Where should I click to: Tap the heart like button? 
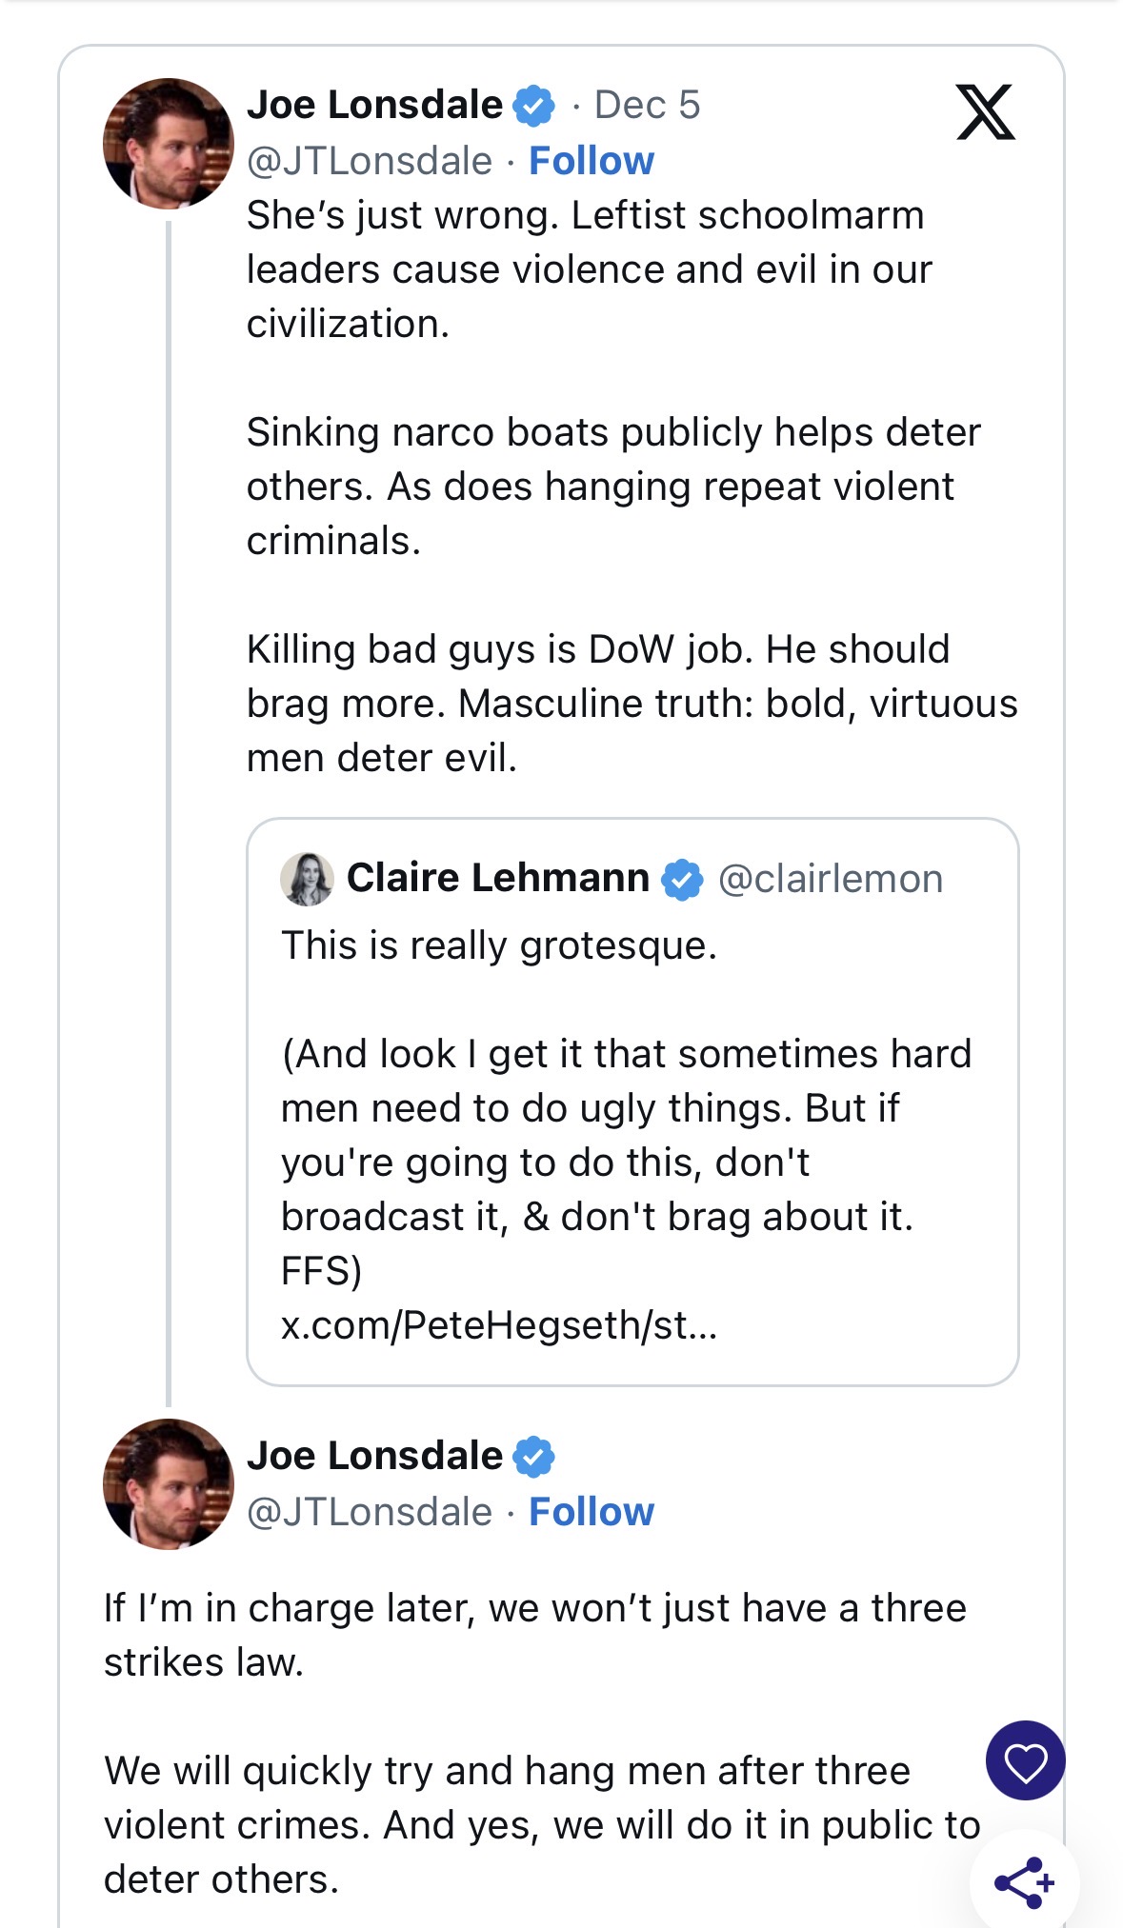[1025, 1760]
